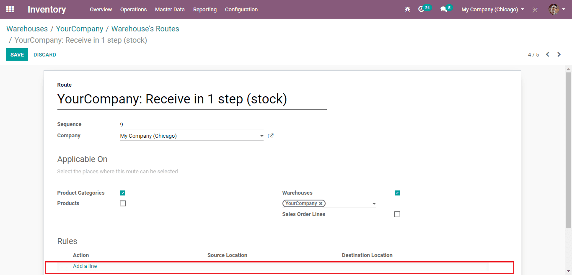Screen dimensions: 572x275
Task: Click the 4 / 5 pager counter
Action: (533, 55)
